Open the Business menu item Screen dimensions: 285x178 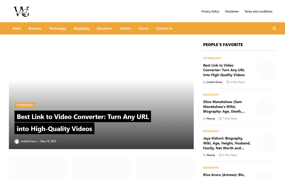click(x=35, y=28)
